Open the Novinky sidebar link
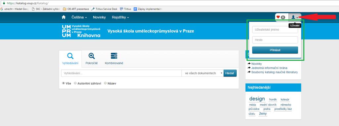Viewport: 339px width, 126px height. coord(257,64)
